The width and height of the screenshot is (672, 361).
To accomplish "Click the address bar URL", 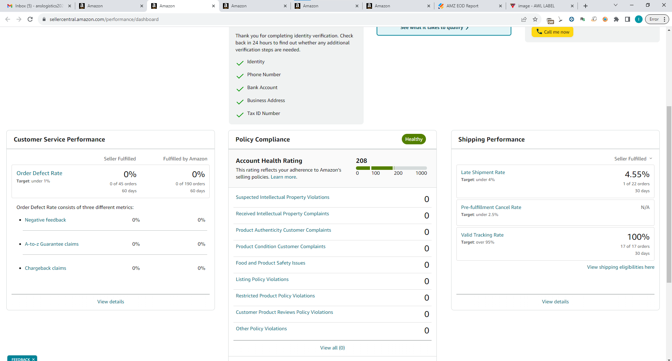I will [104, 19].
